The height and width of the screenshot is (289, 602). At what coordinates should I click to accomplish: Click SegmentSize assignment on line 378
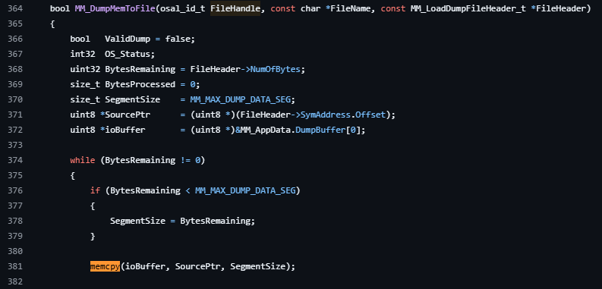click(x=135, y=221)
